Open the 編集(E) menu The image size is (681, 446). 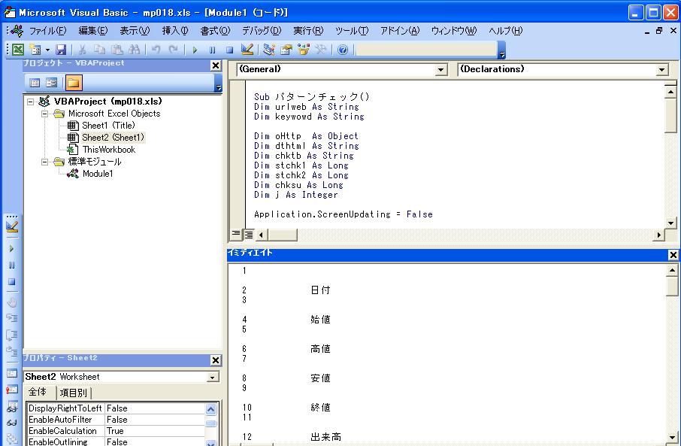[93, 31]
